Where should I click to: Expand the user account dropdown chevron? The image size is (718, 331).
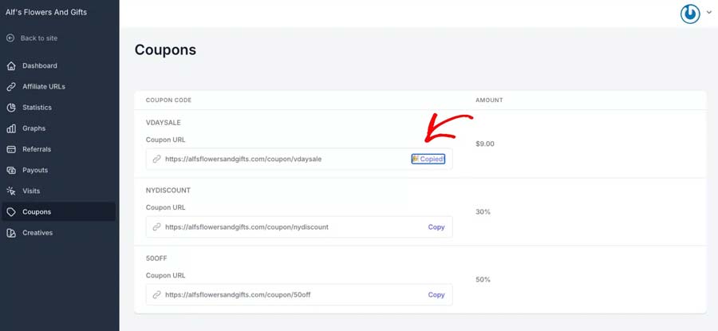click(x=709, y=13)
